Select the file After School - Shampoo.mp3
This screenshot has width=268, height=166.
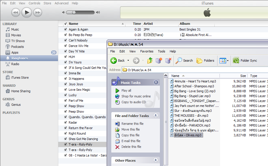(x=194, y=86)
